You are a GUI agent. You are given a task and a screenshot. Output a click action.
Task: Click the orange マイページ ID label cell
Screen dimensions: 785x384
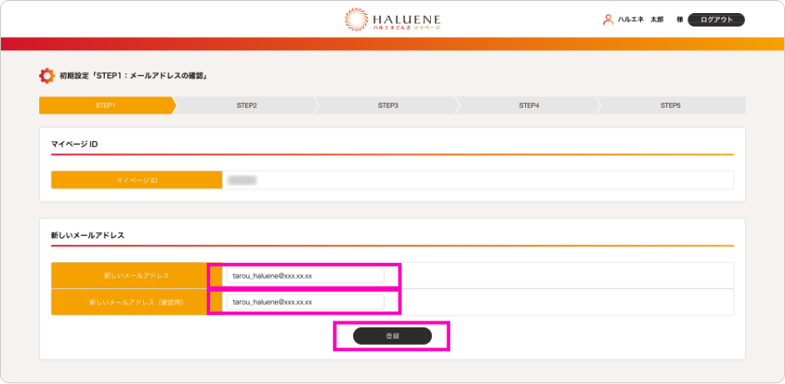[x=136, y=180]
